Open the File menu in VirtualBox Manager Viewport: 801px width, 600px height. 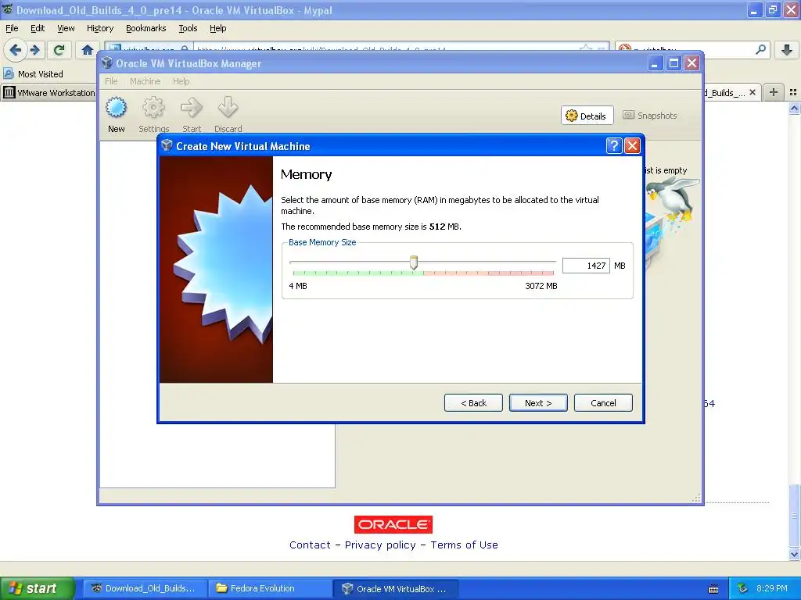[x=111, y=81]
